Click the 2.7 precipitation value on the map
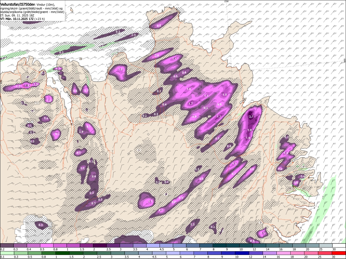The image size is (346, 259). click(251, 117)
